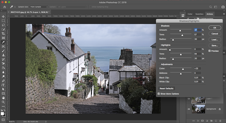Click the Reset Defaults button
The image size is (226, 123).
click(167, 89)
